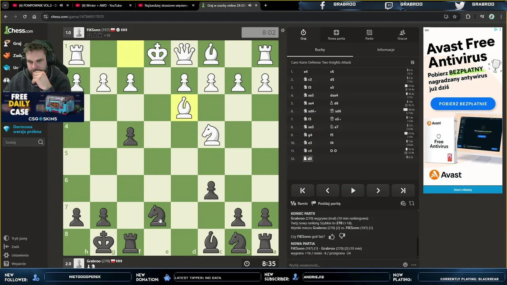Click the address bar chess.com URL
507x285 pixels.
pyautogui.click(x=77, y=17)
